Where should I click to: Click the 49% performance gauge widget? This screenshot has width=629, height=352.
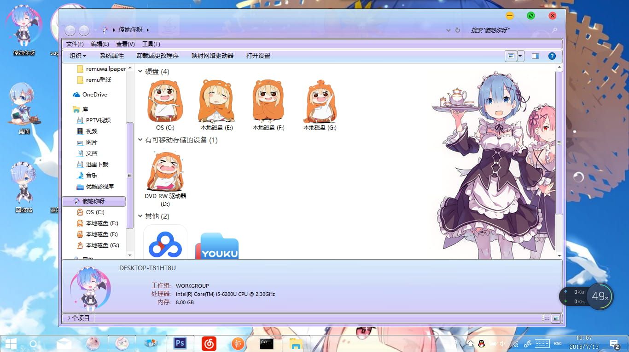click(600, 296)
